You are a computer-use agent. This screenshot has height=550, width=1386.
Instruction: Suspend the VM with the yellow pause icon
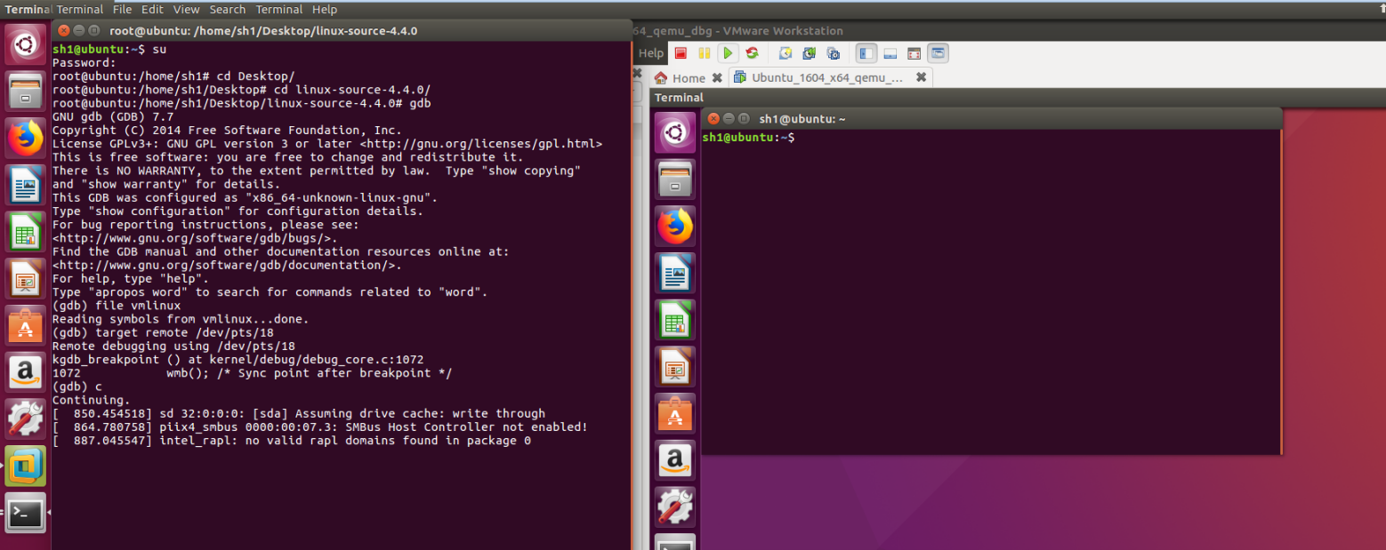click(704, 53)
